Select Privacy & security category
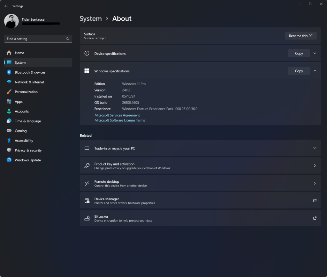This screenshot has height=277, width=327. (x=38, y=150)
